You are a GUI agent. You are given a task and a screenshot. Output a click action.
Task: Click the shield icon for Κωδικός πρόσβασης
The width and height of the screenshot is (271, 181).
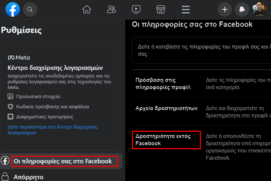tap(10, 106)
